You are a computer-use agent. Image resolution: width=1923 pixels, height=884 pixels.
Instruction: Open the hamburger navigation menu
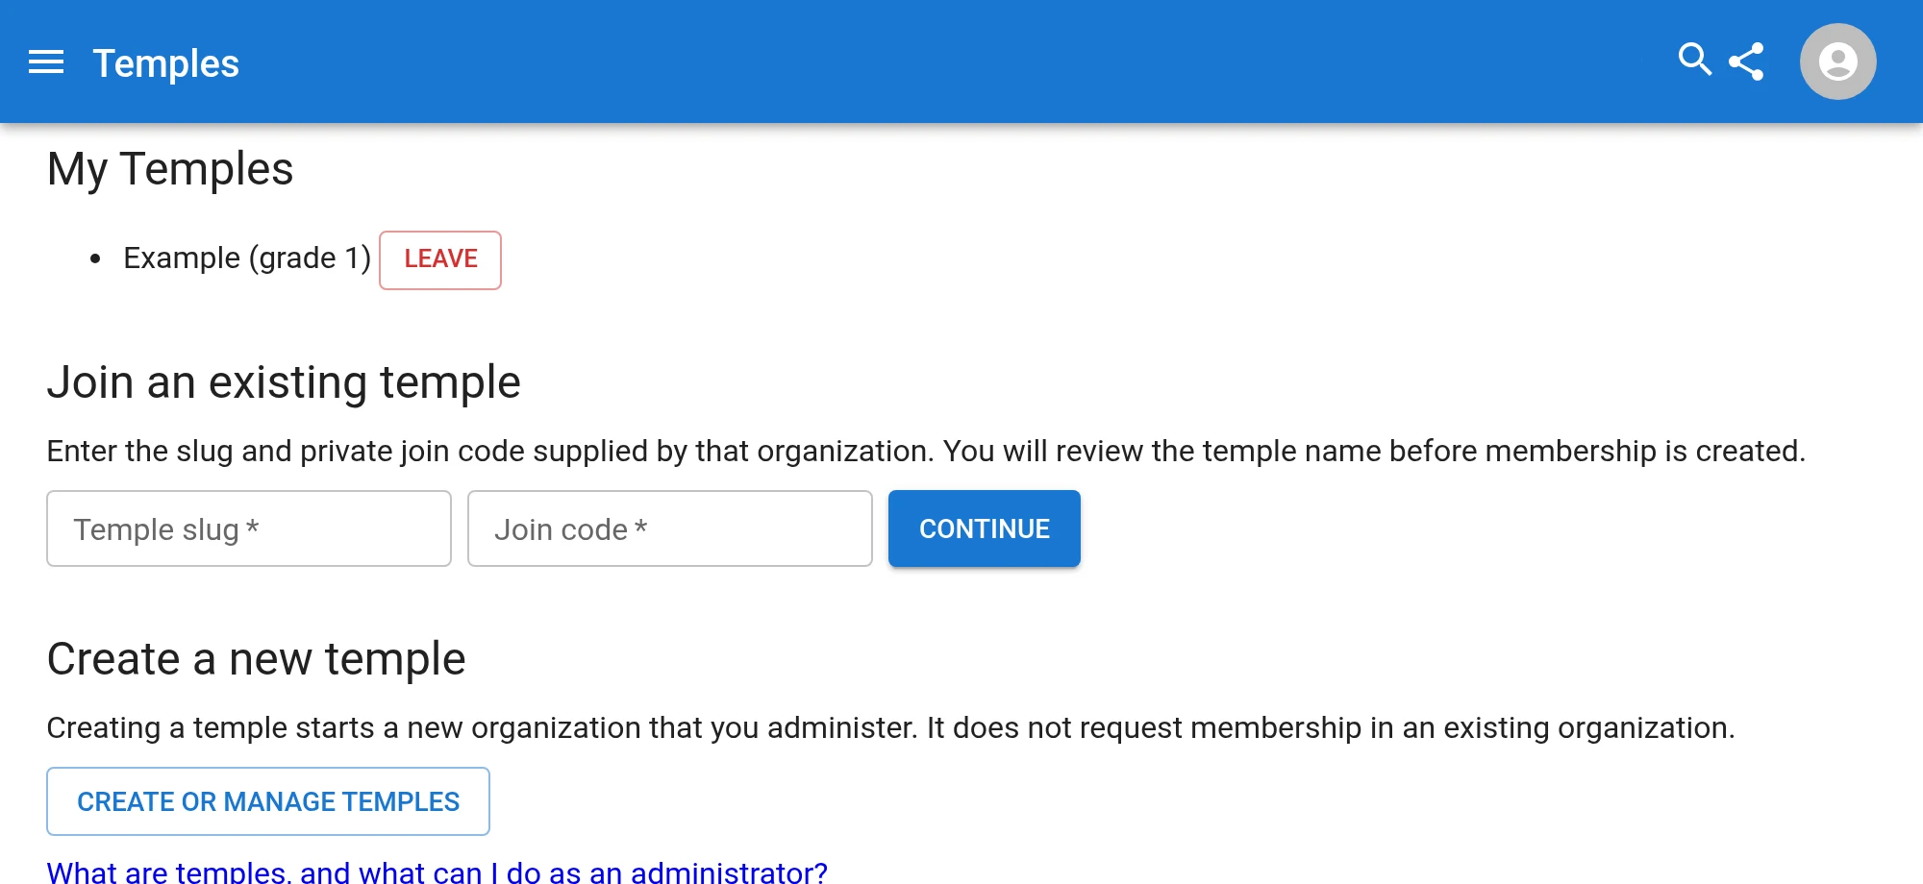46,62
